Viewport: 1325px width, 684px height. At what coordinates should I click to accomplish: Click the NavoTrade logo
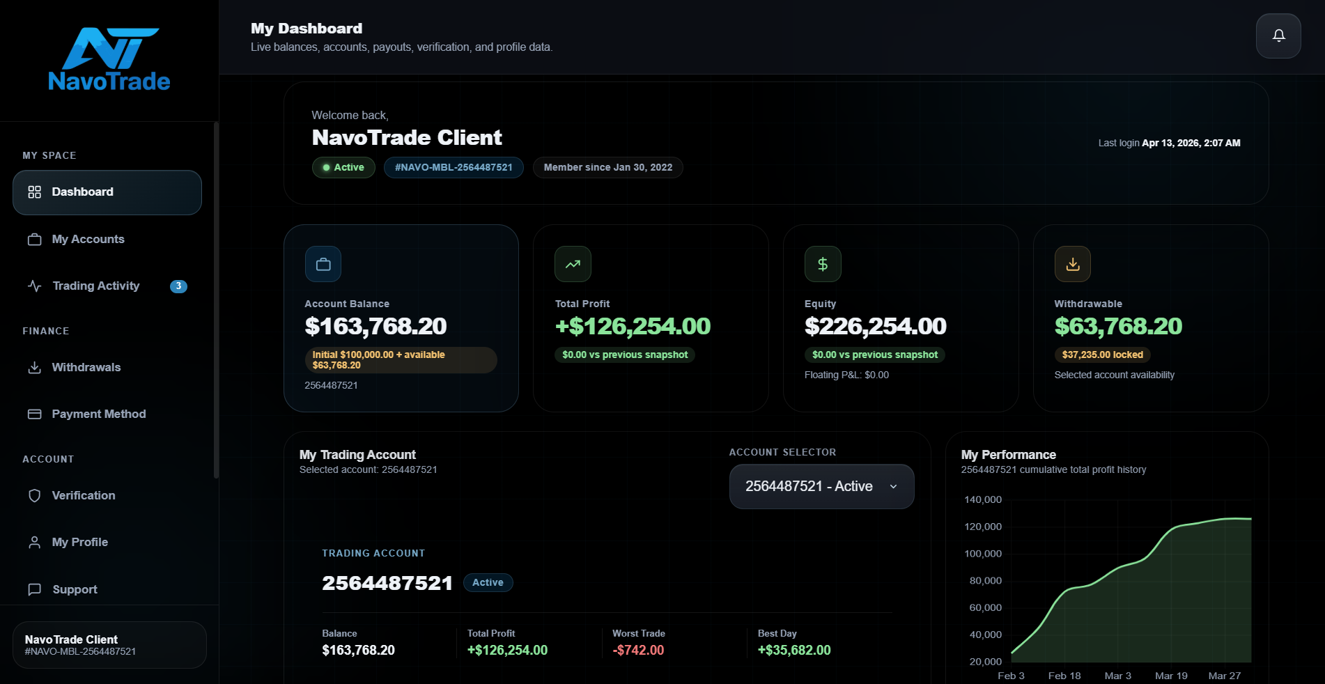pos(109,59)
